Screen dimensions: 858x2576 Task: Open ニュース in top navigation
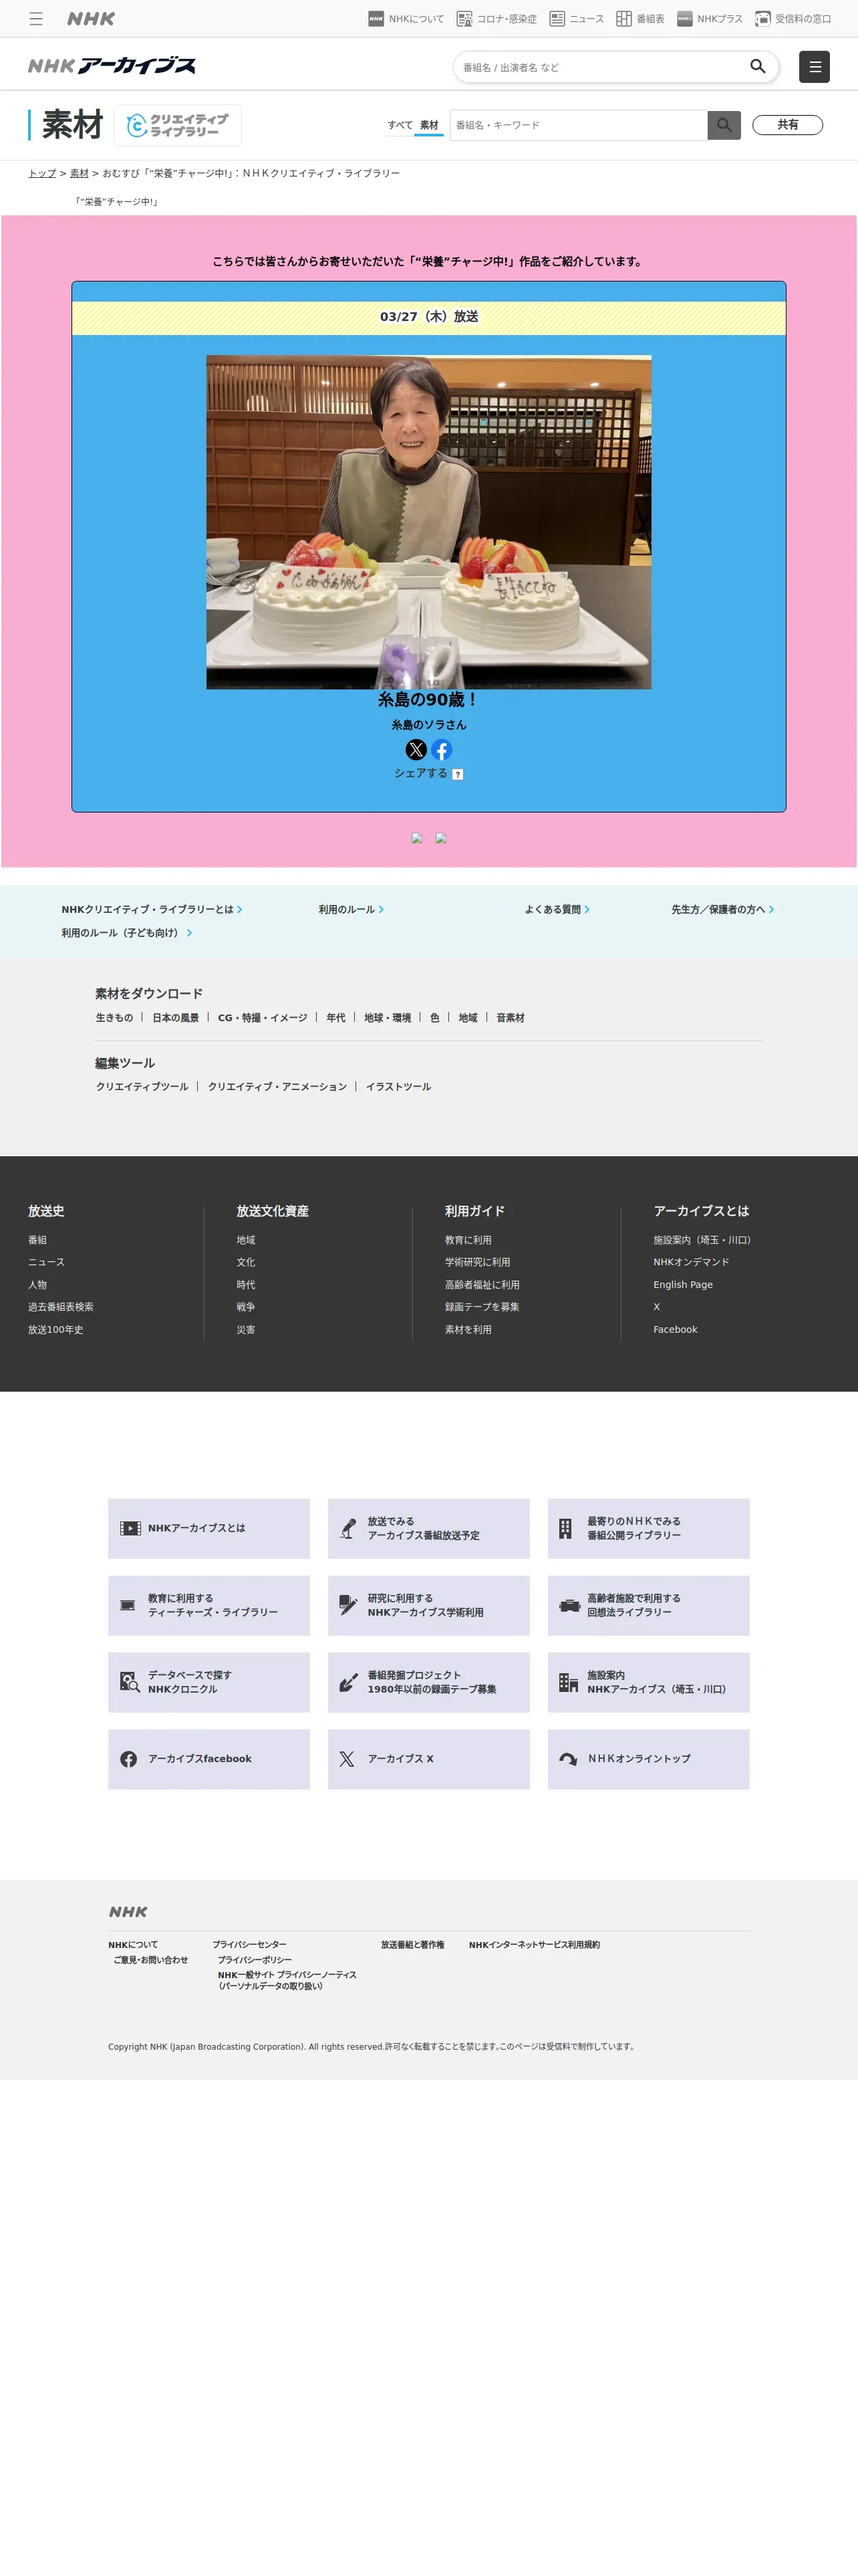tap(576, 19)
